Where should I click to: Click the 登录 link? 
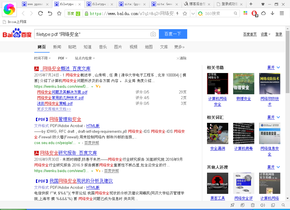279,34
